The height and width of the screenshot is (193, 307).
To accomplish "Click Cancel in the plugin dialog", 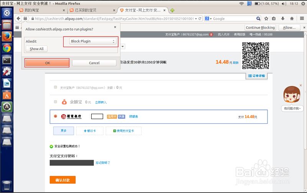I will coord(94,63).
